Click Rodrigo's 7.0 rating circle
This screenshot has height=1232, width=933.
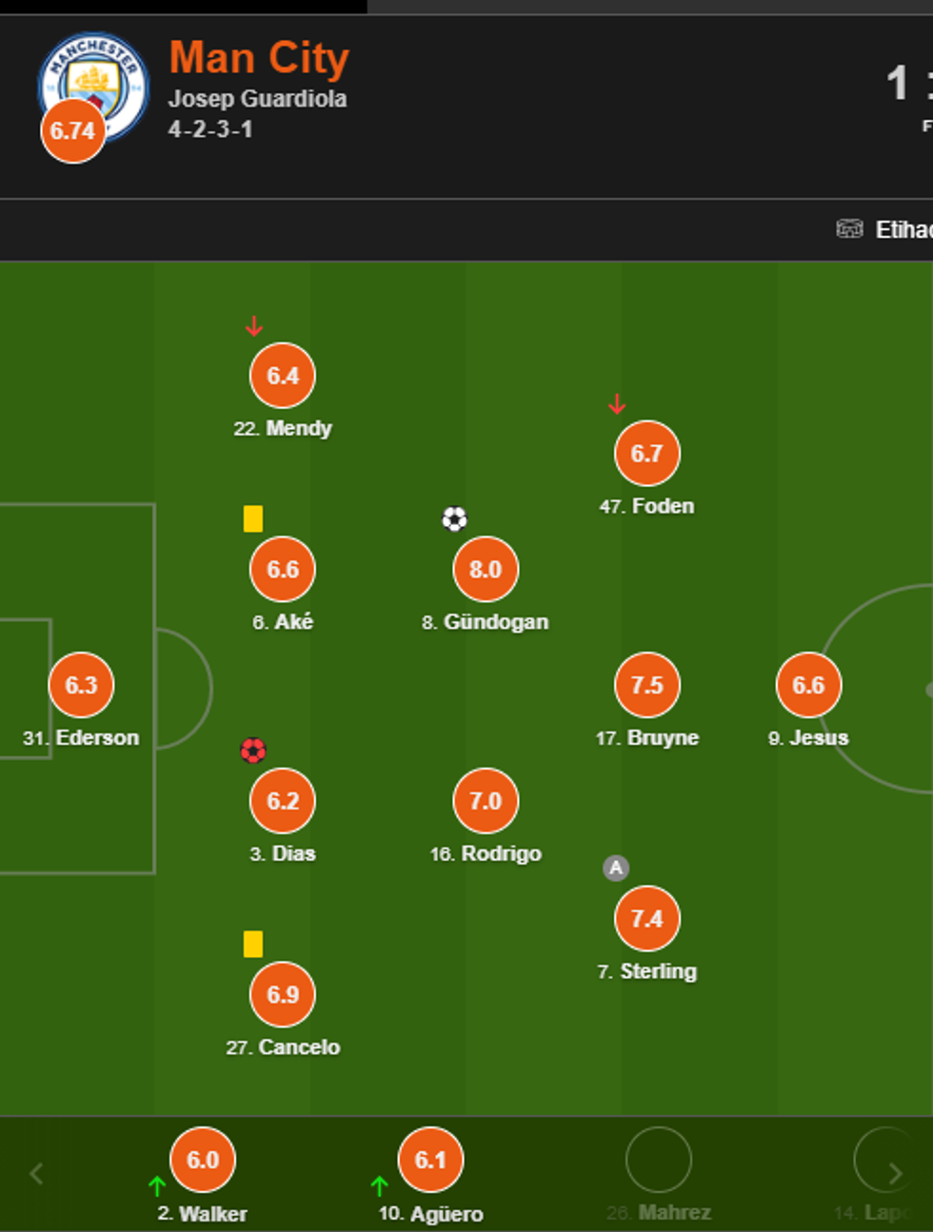486,801
